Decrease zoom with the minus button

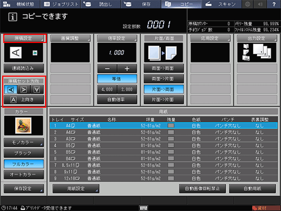tap(107, 69)
